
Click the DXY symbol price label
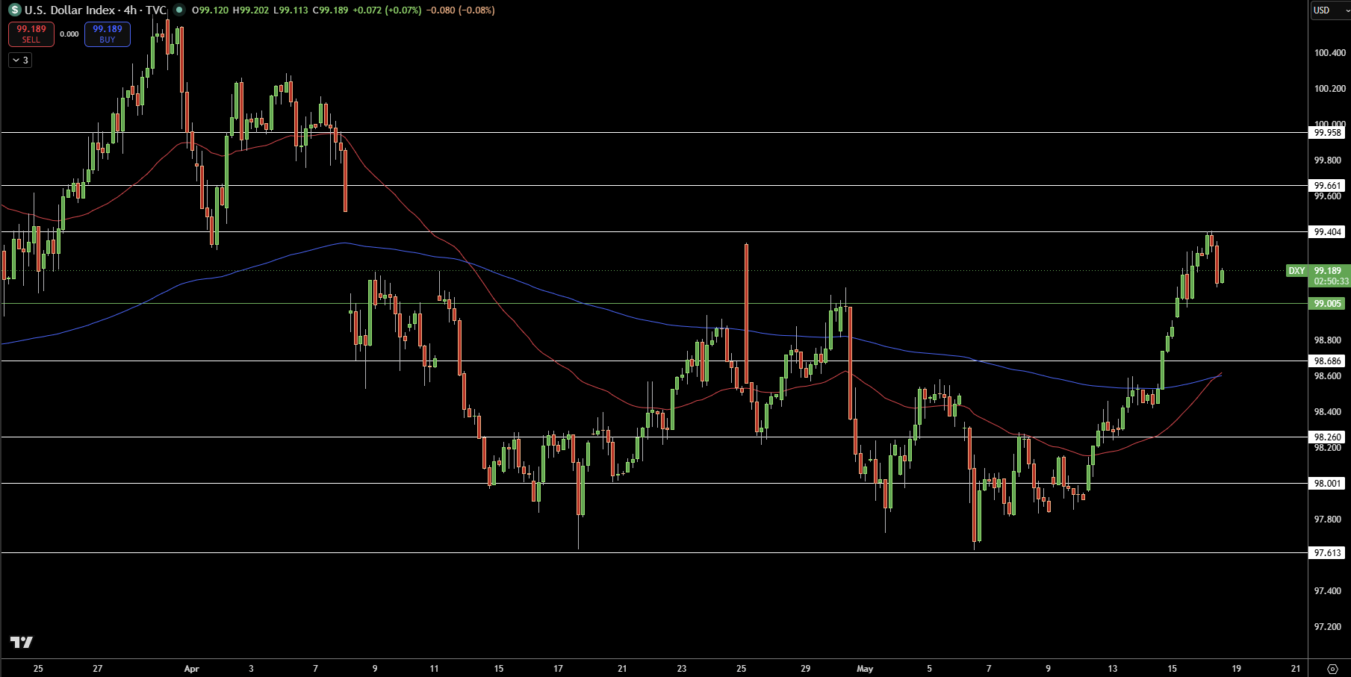coord(1296,271)
